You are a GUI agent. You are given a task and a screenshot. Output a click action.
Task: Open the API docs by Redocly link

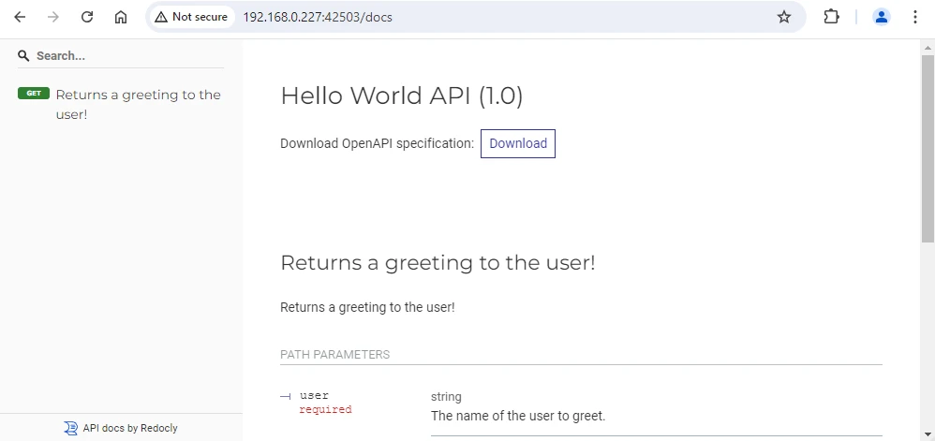(129, 428)
